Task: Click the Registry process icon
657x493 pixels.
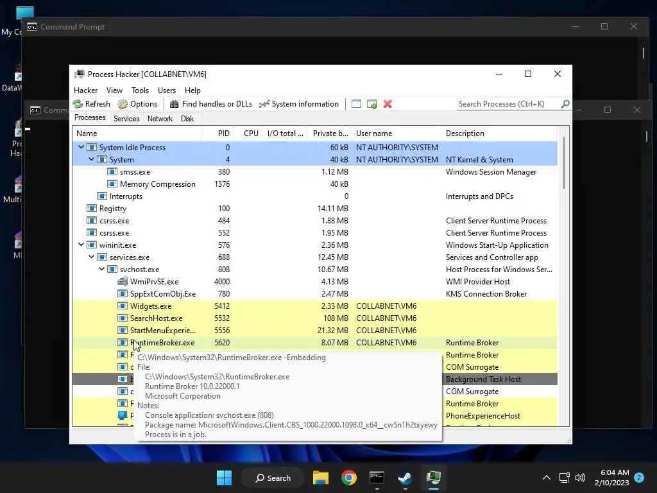Action: coord(91,209)
